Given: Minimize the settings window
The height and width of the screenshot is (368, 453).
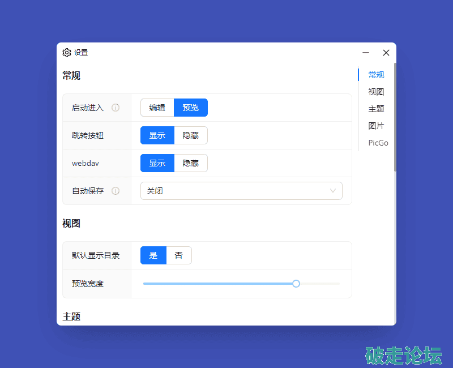Looking at the screenshot, I should (x=366, y=53).
